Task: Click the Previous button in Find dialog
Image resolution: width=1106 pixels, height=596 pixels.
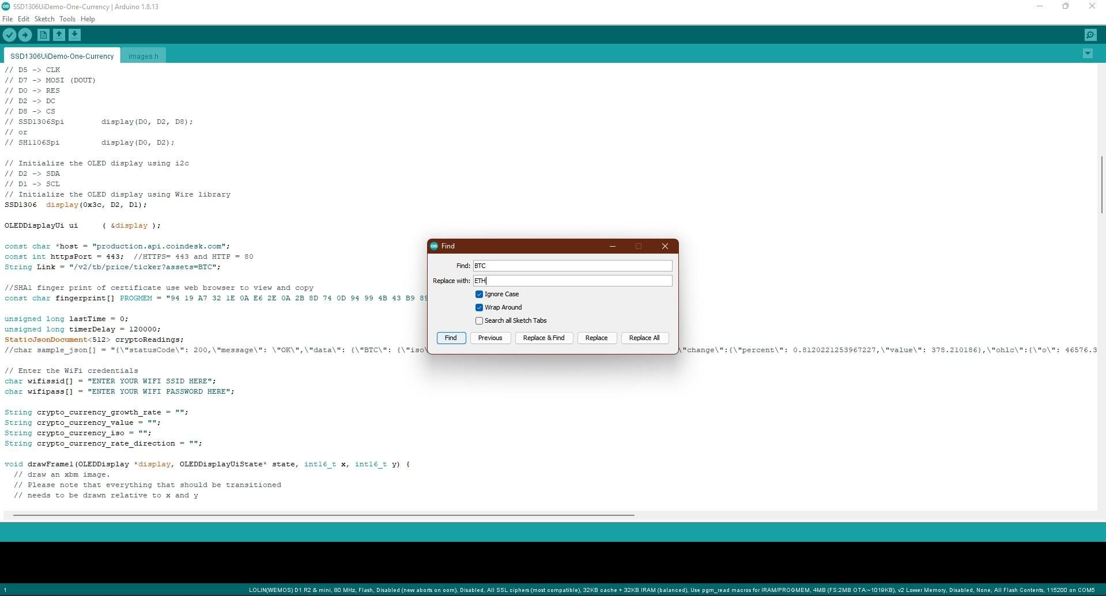Action: tap(490, 338)
